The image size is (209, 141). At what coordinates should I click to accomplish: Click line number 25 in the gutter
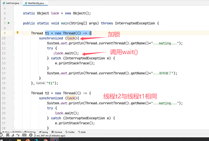coord(4,113)
